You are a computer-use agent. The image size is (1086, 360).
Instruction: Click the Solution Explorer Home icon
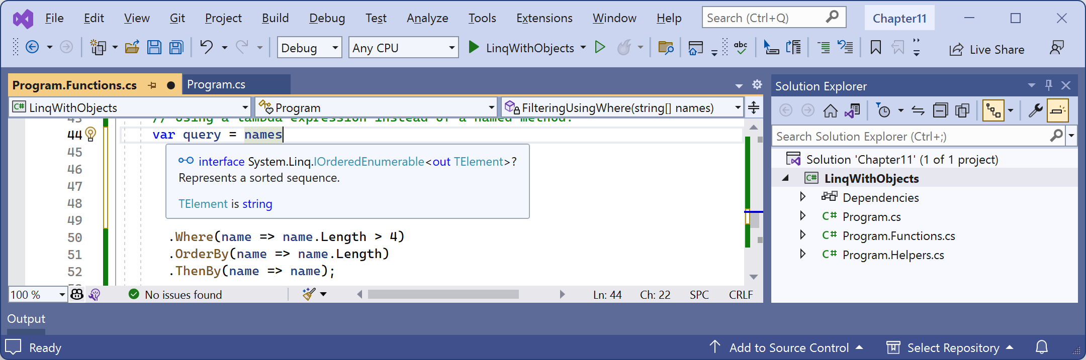[831, 110]
